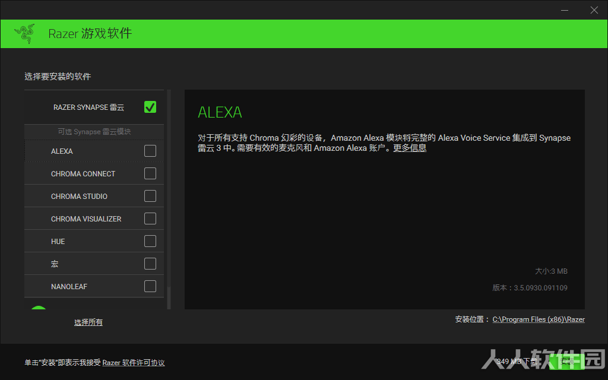This screenshot has height=380, width=608.
Task: Click the 大小:3 MB size text
Action: tap(551, 271)
